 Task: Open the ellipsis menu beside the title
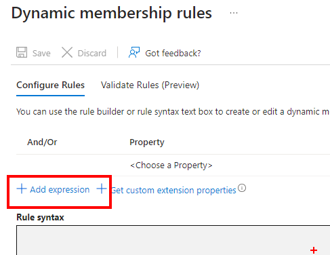234,13
